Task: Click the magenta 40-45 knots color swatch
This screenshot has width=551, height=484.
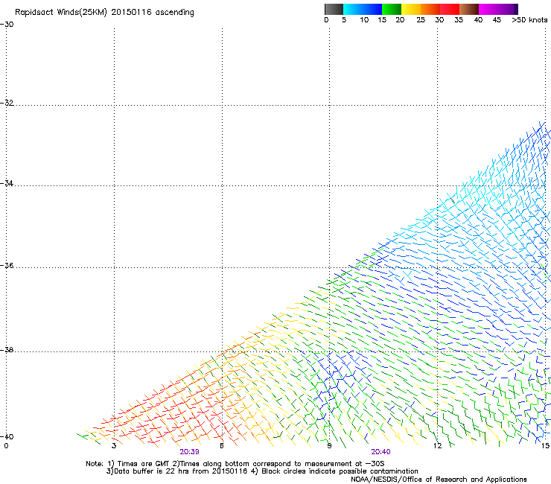Action: click(488, 9)
